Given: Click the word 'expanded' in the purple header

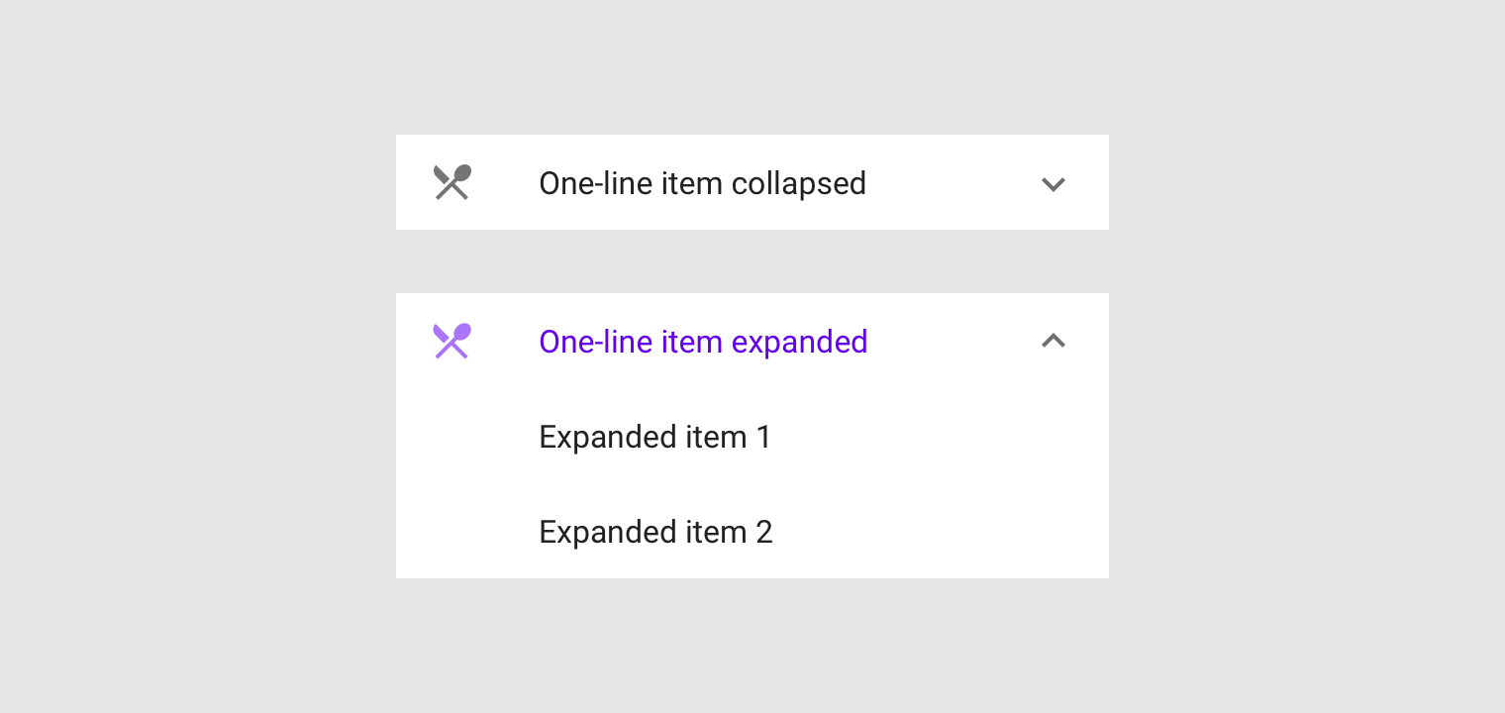Looking at the screenshot, I should (x=800, y=342).
